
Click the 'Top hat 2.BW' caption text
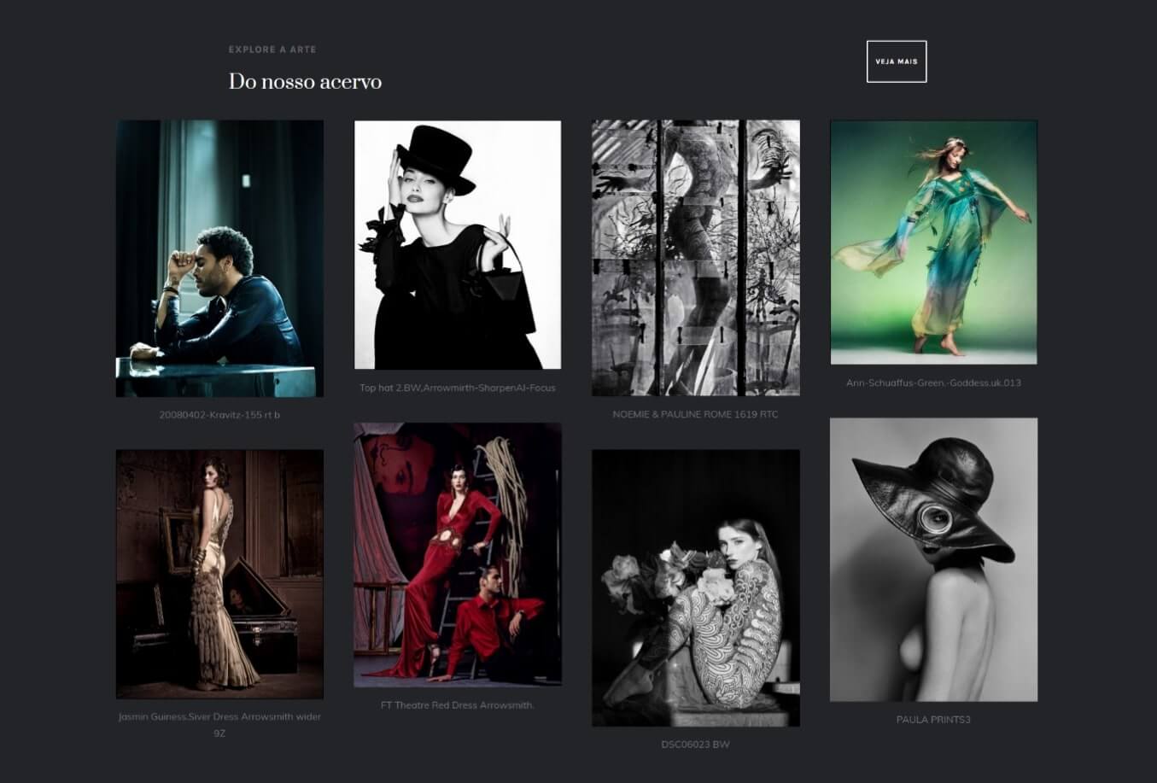click(458, 388)
